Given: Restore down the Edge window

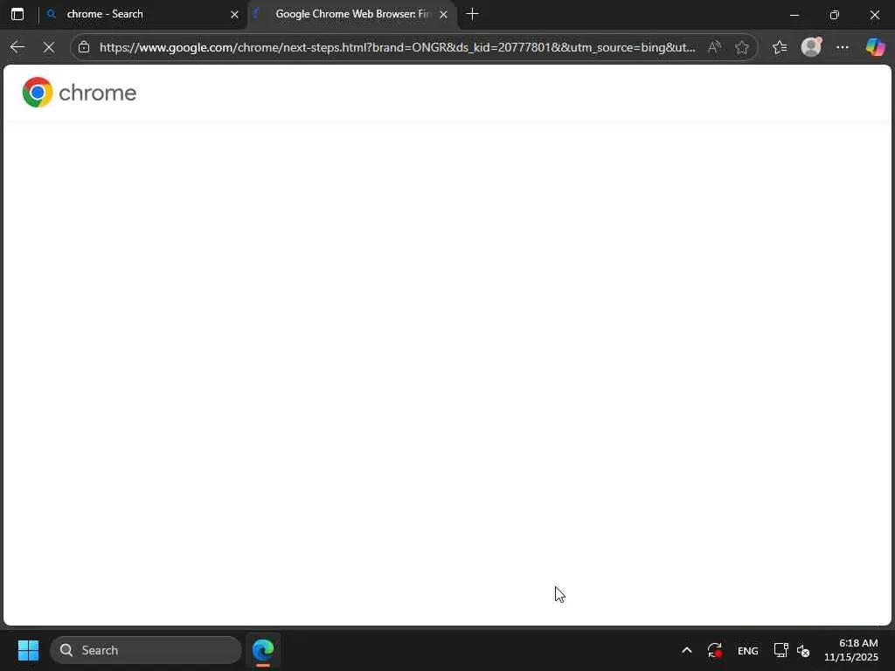Looking at the screenshot, I should coord(835,15).
